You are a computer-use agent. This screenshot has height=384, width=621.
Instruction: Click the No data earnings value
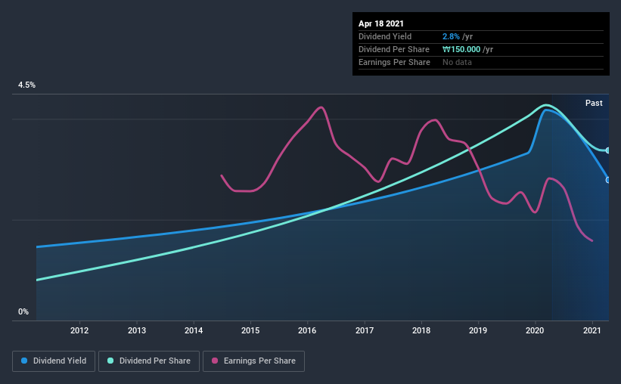(457, 62)
